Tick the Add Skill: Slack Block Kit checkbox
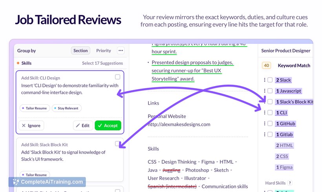The height and width of the screenshot is (192, 322). point(117,144)
